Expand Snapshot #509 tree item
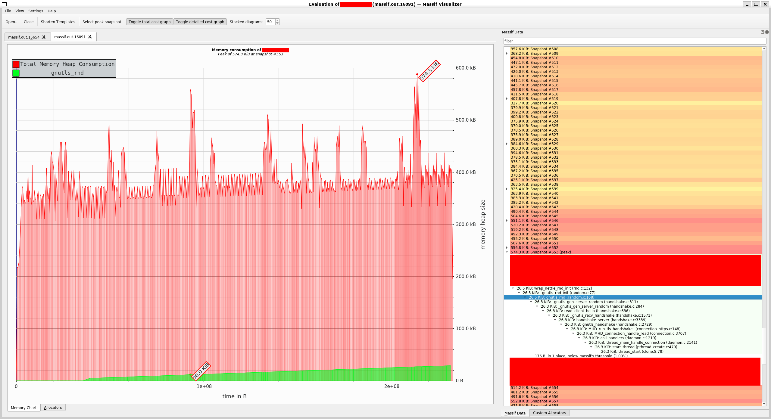The width and height of the screenshot is (771, 419). (x=507, y=54)
